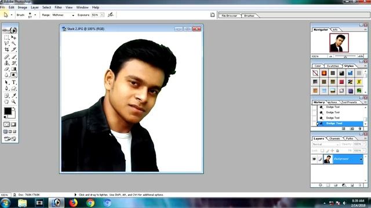Open Layers panel flyout menu arrow
Image resolution: width=371 pixels, height=208 pixels.
coord(365,139)
